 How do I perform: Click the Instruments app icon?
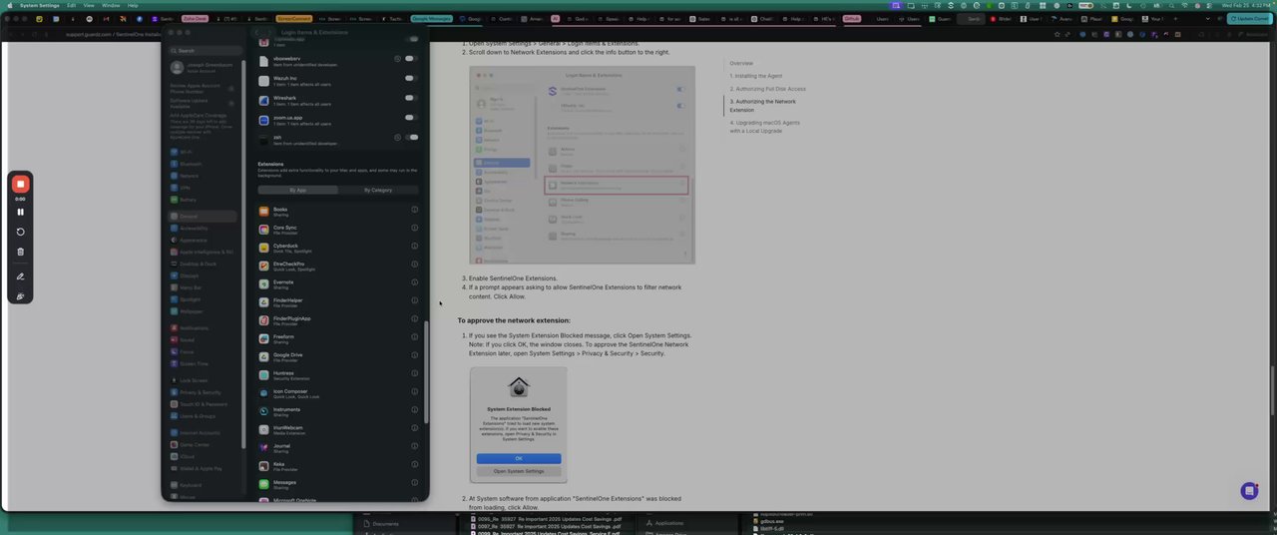pos(263,410)
